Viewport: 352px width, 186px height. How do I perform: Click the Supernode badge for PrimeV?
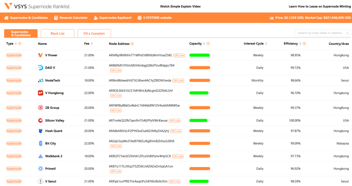[14, 169]
